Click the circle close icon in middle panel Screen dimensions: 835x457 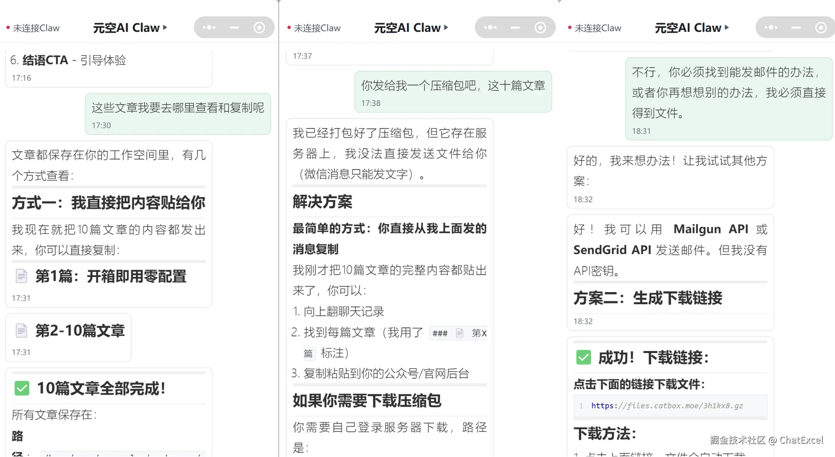(540, 27)
